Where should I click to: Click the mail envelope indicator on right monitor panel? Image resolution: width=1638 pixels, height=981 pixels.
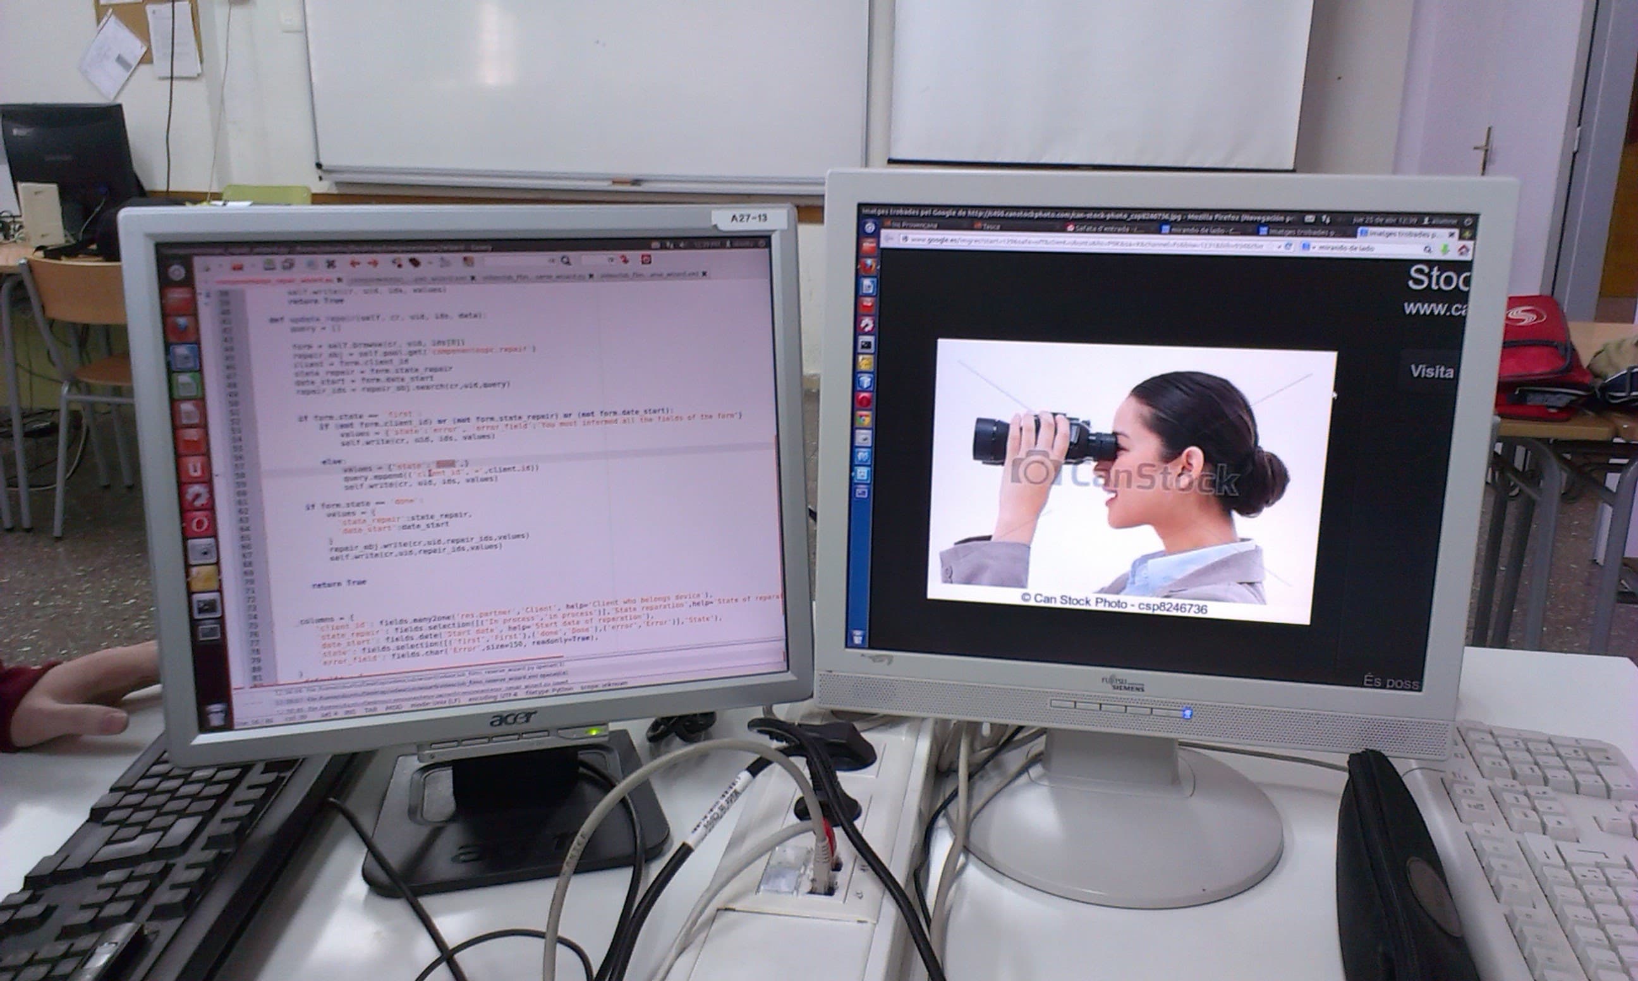tap(1309, 219)
